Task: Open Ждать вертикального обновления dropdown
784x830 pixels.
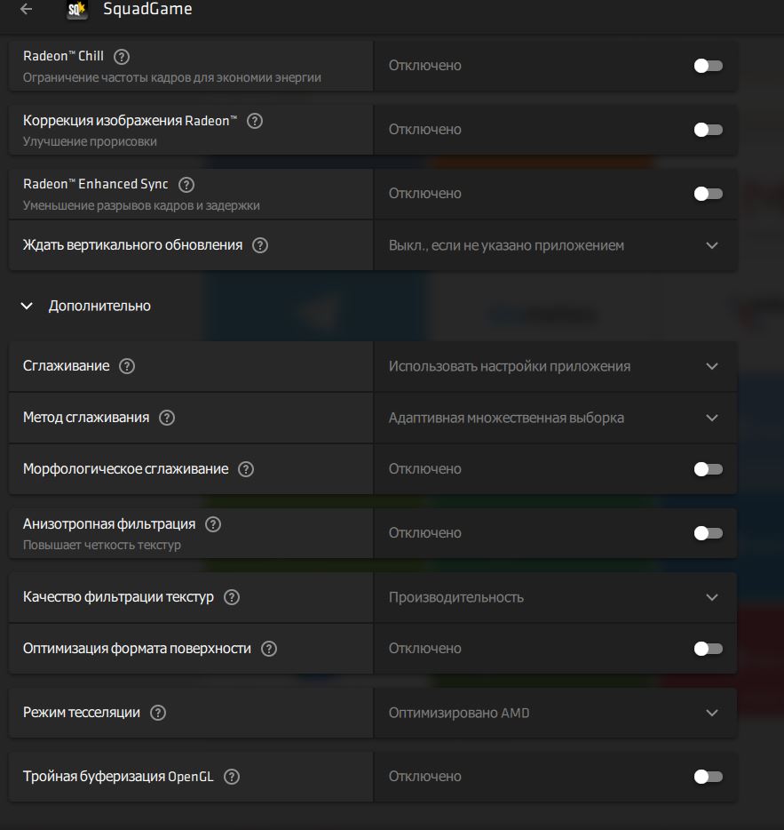Action: [555, 245]
